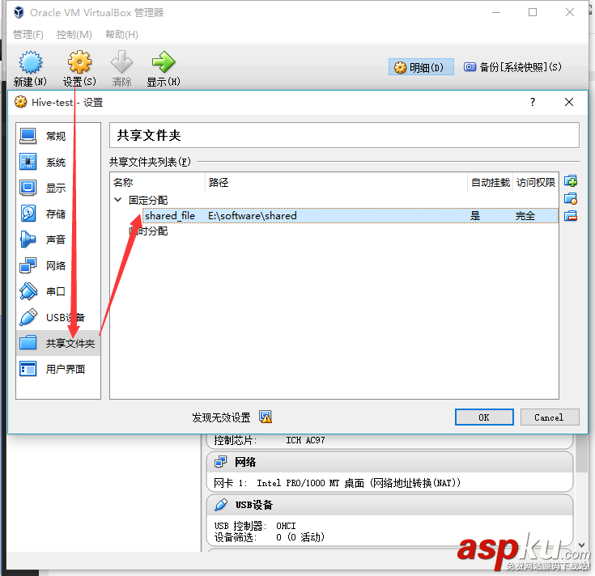The width and height of the screenshot is (595, 576).
Task: Click the invalid settings warning icon
Action: pos(266,417)
